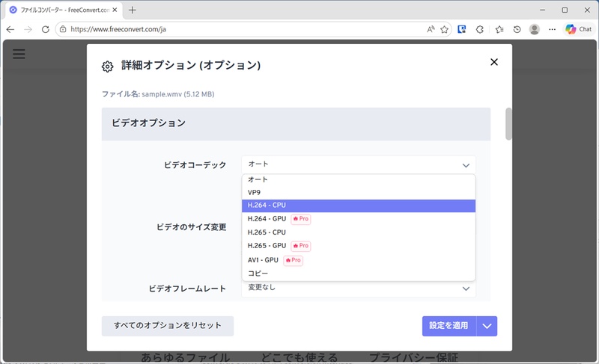This screenshot has width=599, height=364.
Task: Open the favorites list
Action: point(499,29)
